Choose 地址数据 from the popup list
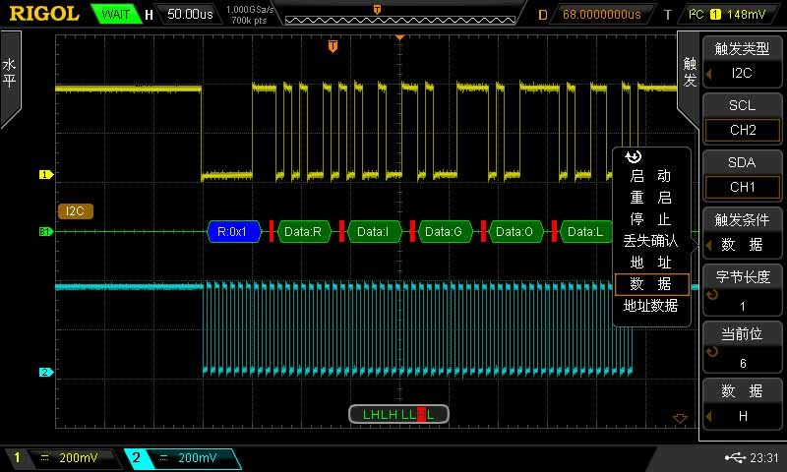Image resolution: width=787 pixels, height=472 pixels. click(650, 306)
